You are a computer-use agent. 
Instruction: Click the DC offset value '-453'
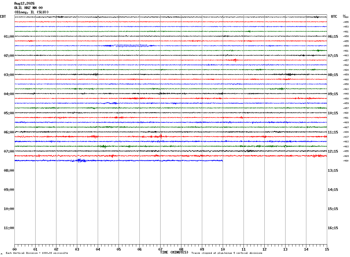click(346, 27)
